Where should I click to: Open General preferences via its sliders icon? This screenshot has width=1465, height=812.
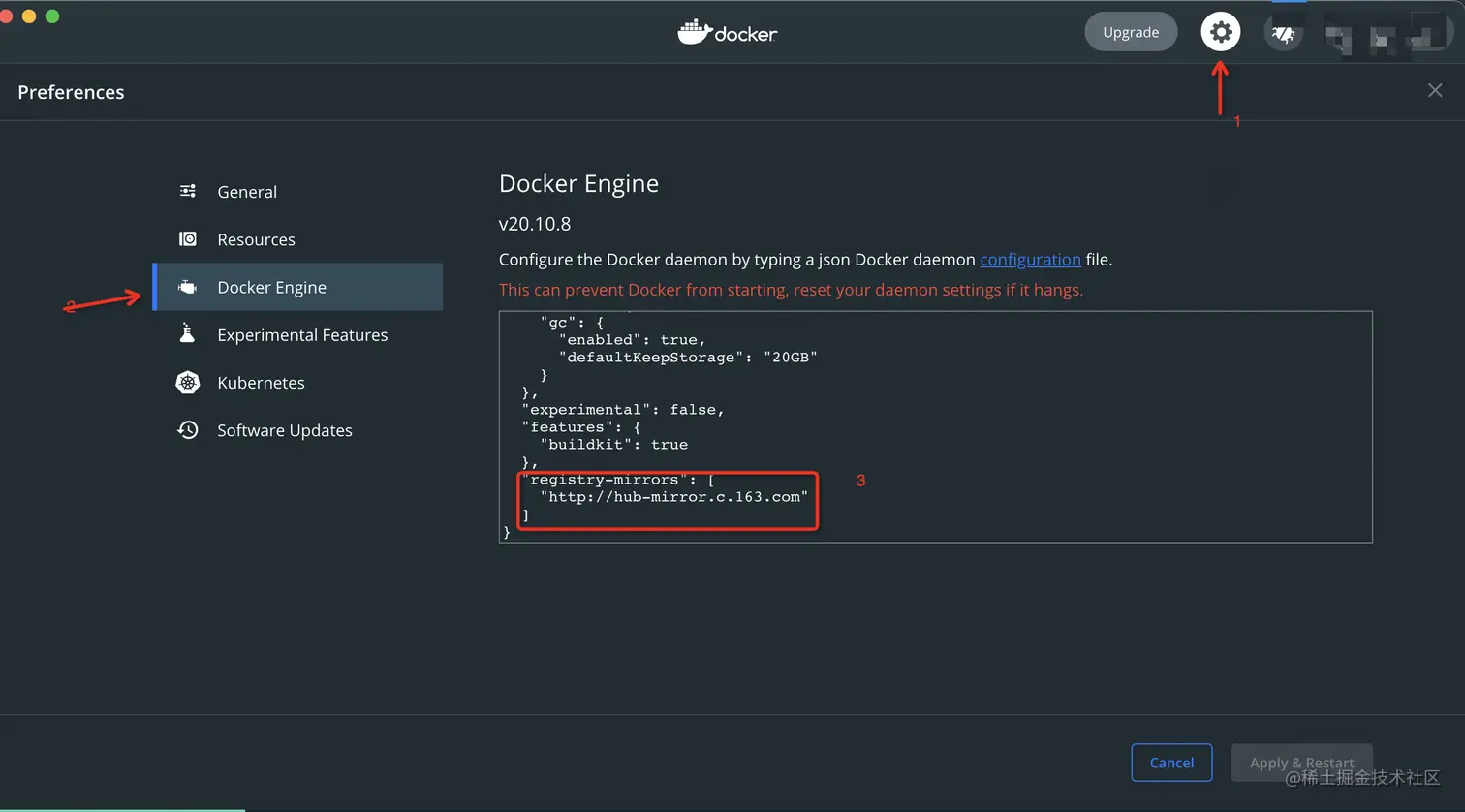(188, 191)
